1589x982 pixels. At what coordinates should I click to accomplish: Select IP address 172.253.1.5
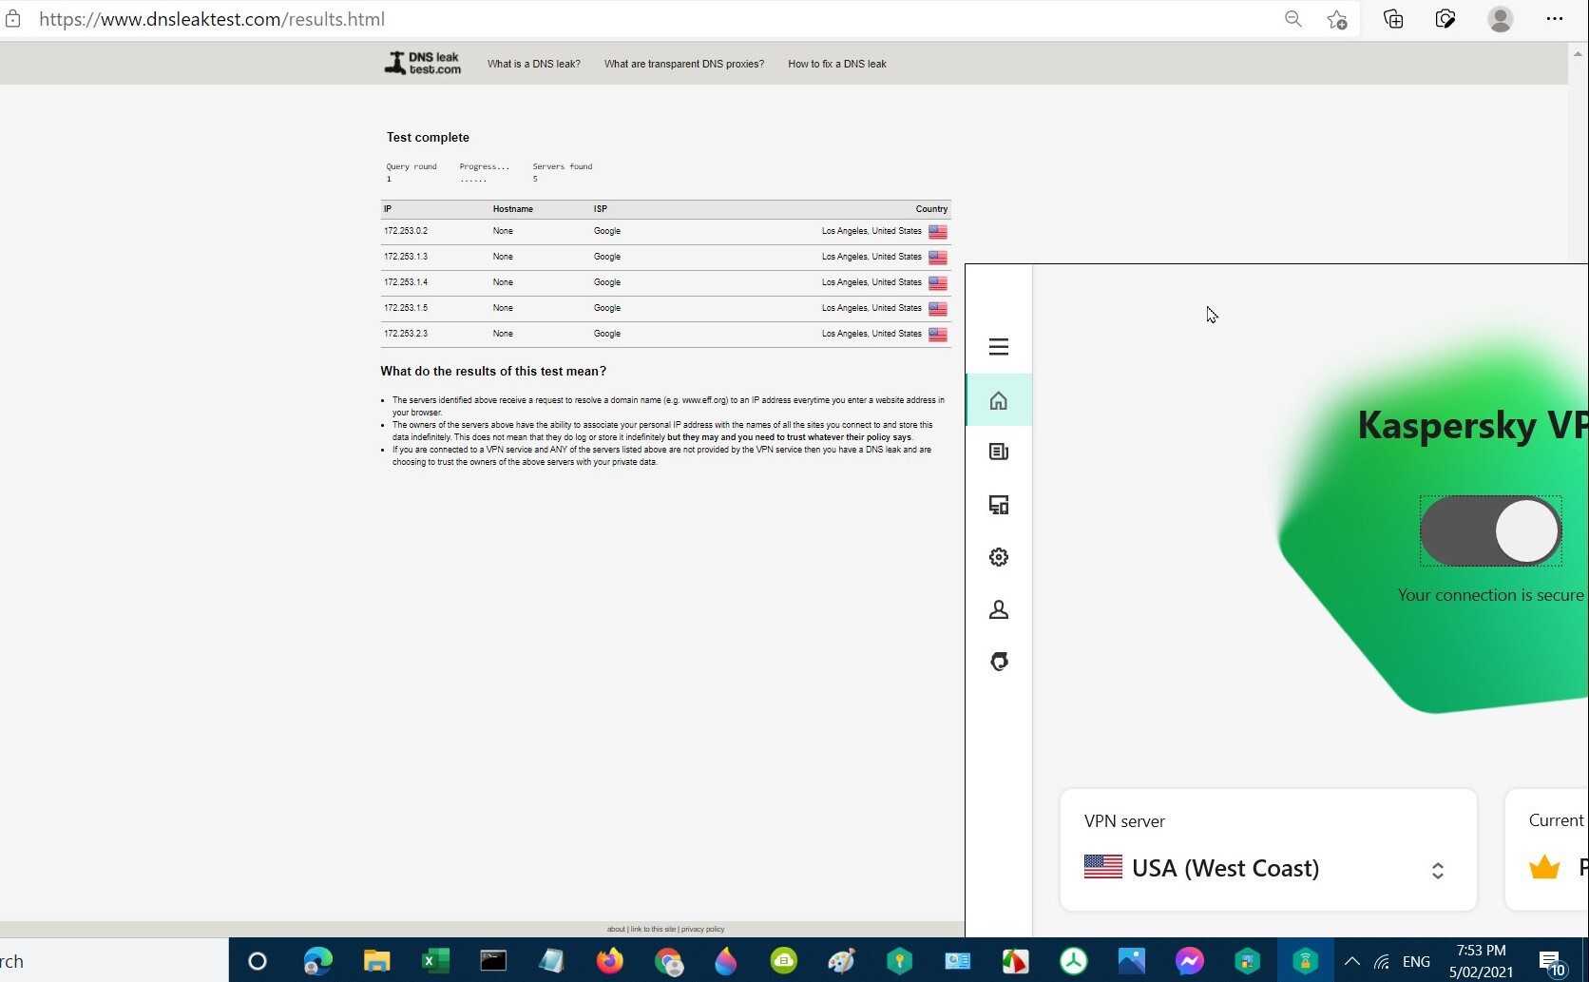tap(406, 308)
